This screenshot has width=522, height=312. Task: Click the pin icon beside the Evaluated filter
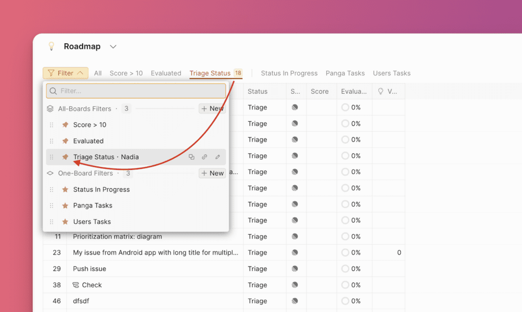tap(65, 141)
